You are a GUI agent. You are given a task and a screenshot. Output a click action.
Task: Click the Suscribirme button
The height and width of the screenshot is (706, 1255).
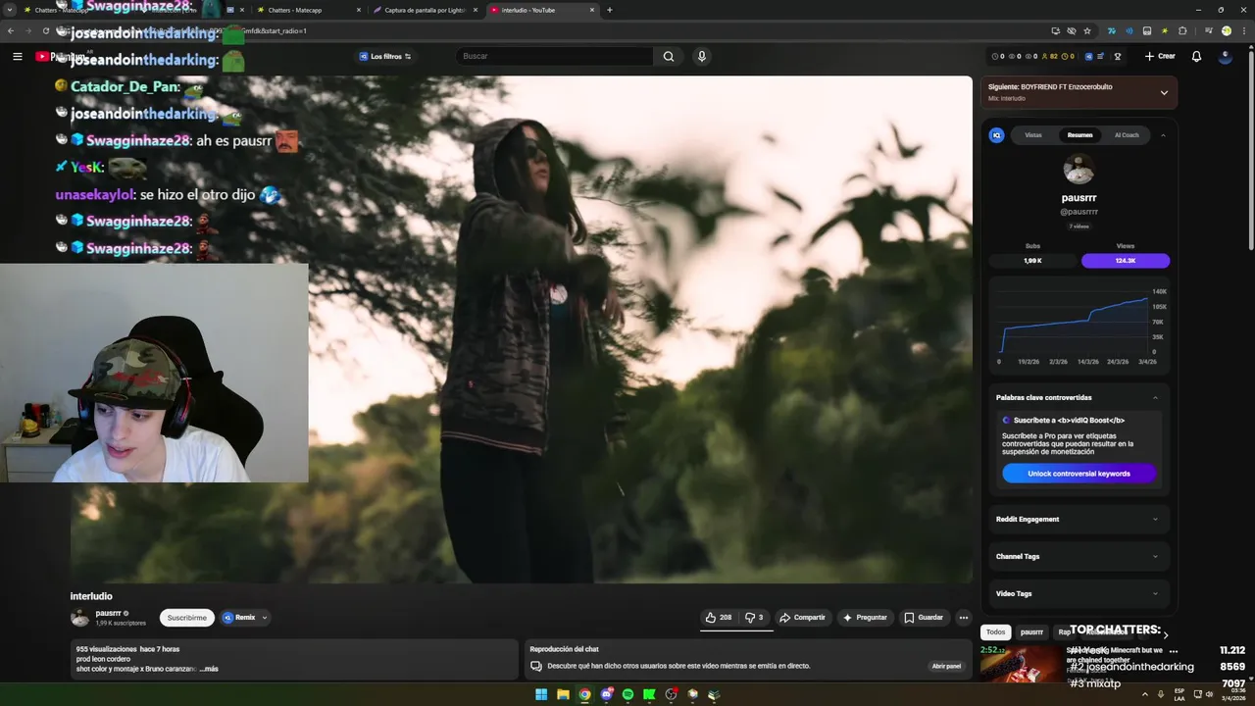coord(186,618)
